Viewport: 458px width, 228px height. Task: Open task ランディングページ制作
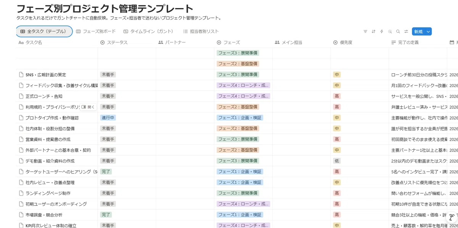(x=48, y=193)
